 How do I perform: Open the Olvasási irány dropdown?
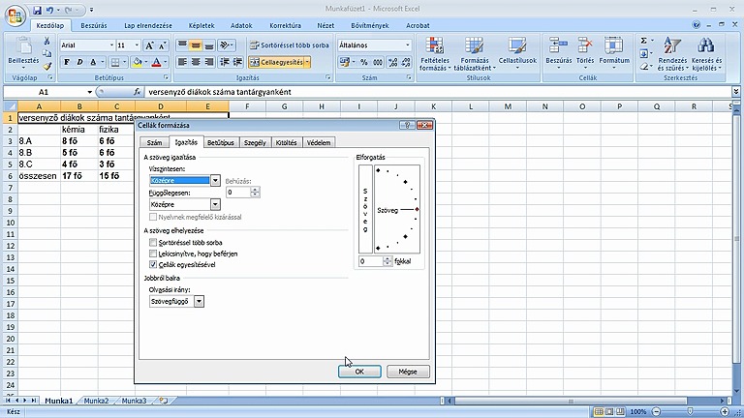pyautogui.click(x=200, y=301)
